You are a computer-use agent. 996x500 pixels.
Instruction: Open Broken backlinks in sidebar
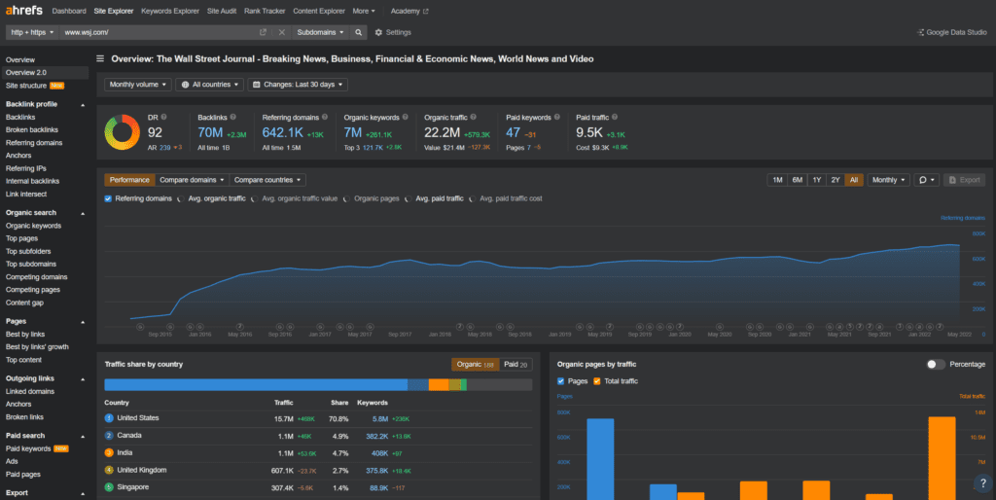point(32,129)
